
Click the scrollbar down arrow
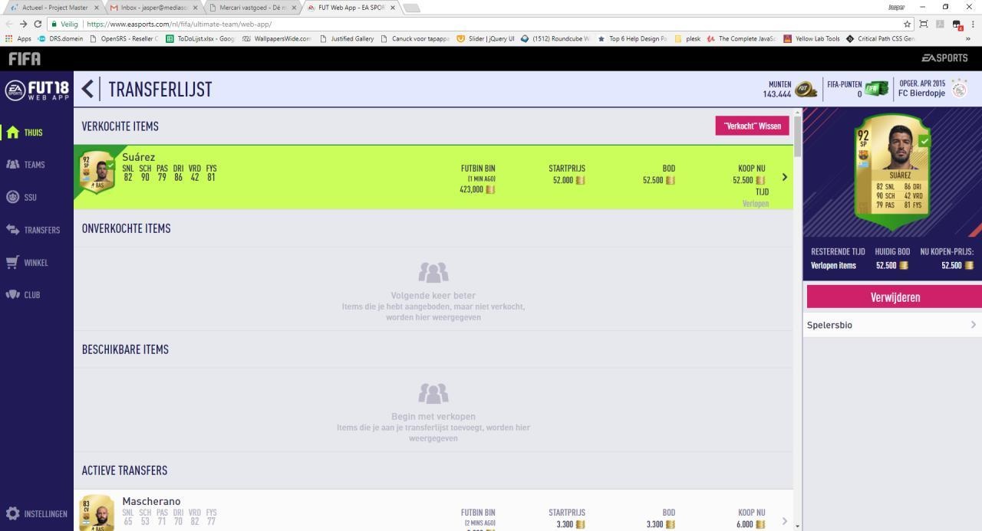[798, 526]
